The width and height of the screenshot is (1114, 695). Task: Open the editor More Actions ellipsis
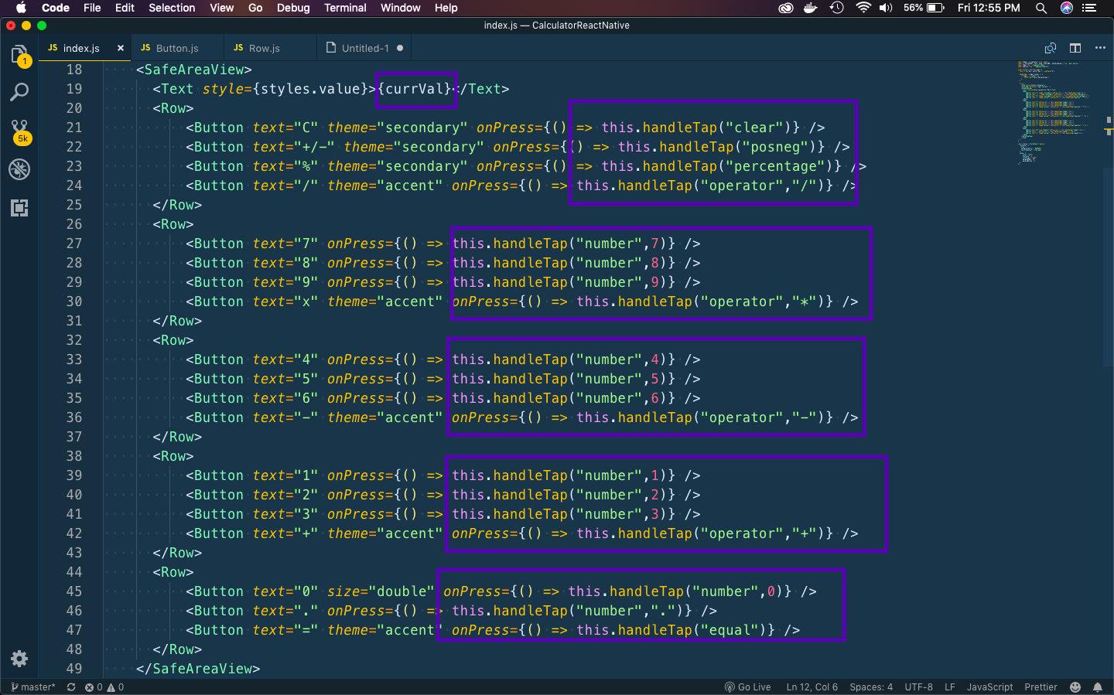[x=1100, y=48]
